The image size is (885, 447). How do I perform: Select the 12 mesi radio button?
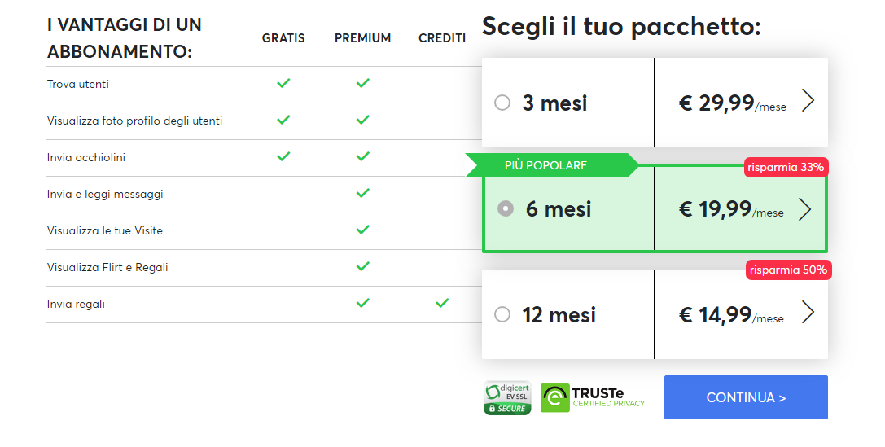[x=502, y=314]
